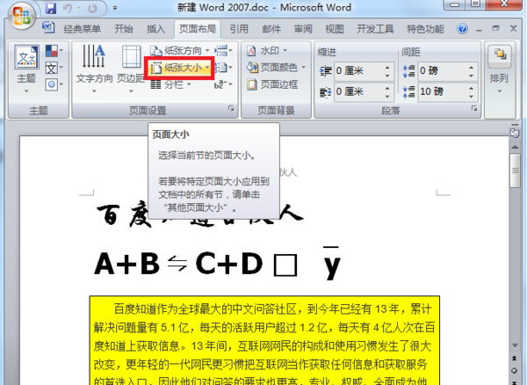
Task: Open the 开发工具 tab
Action: point(375,29)
